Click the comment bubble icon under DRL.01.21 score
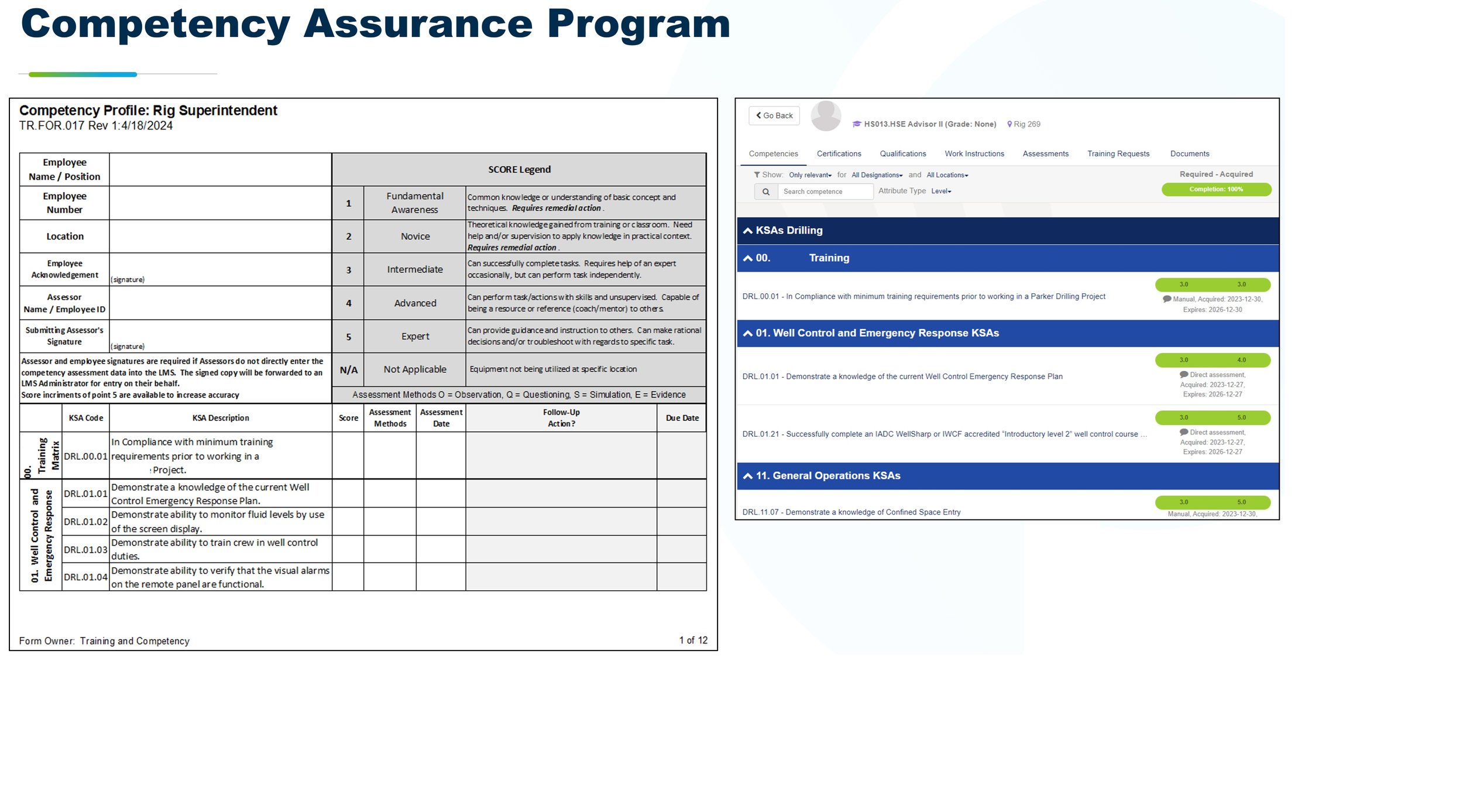1463x798 pixels. (x=1183, y=432)
